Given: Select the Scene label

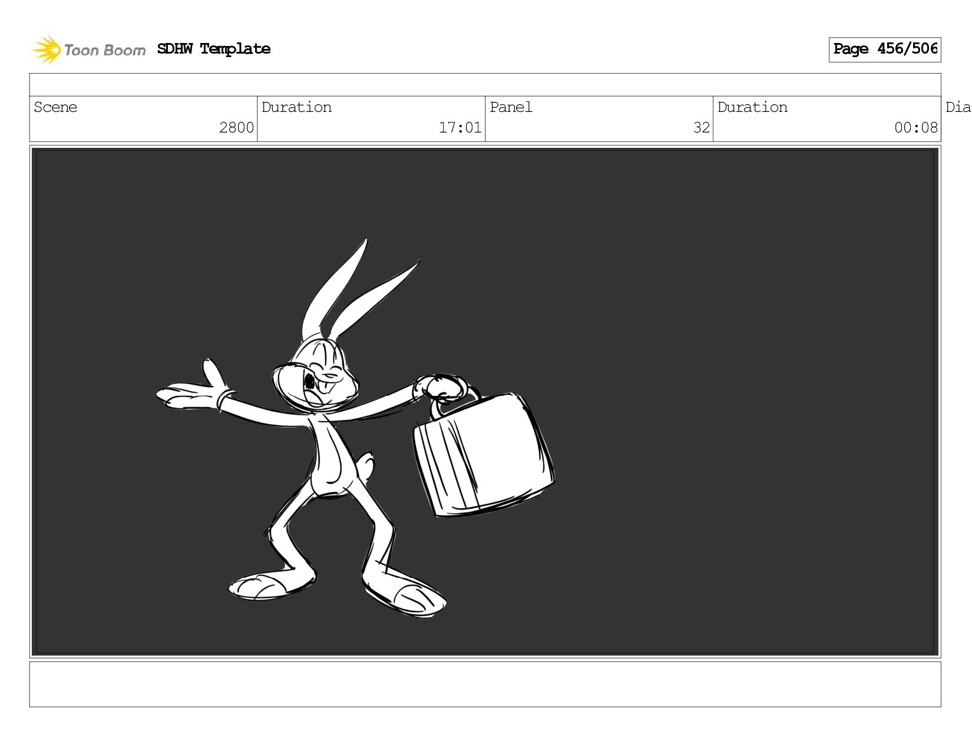Looking at the screenshot, I should [x=55, y=107].
